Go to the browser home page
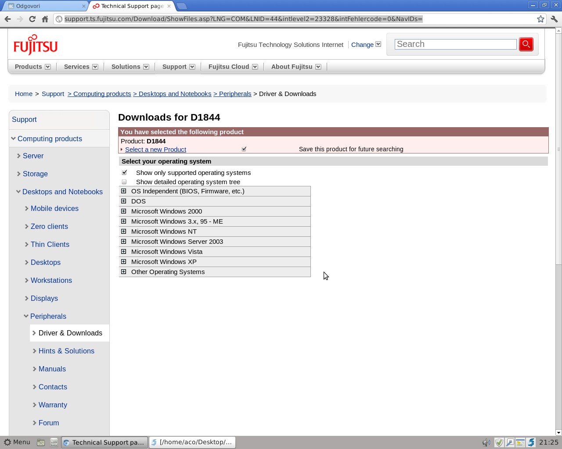The height and width of the screenshot is (449, 562). 45,19
